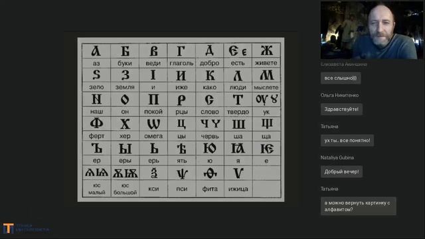Click the letter label 'зело'
Viewport: 425px width, 239px height.
(96, 87)
